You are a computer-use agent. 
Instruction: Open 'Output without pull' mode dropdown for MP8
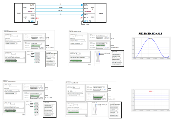pos(50,62)
